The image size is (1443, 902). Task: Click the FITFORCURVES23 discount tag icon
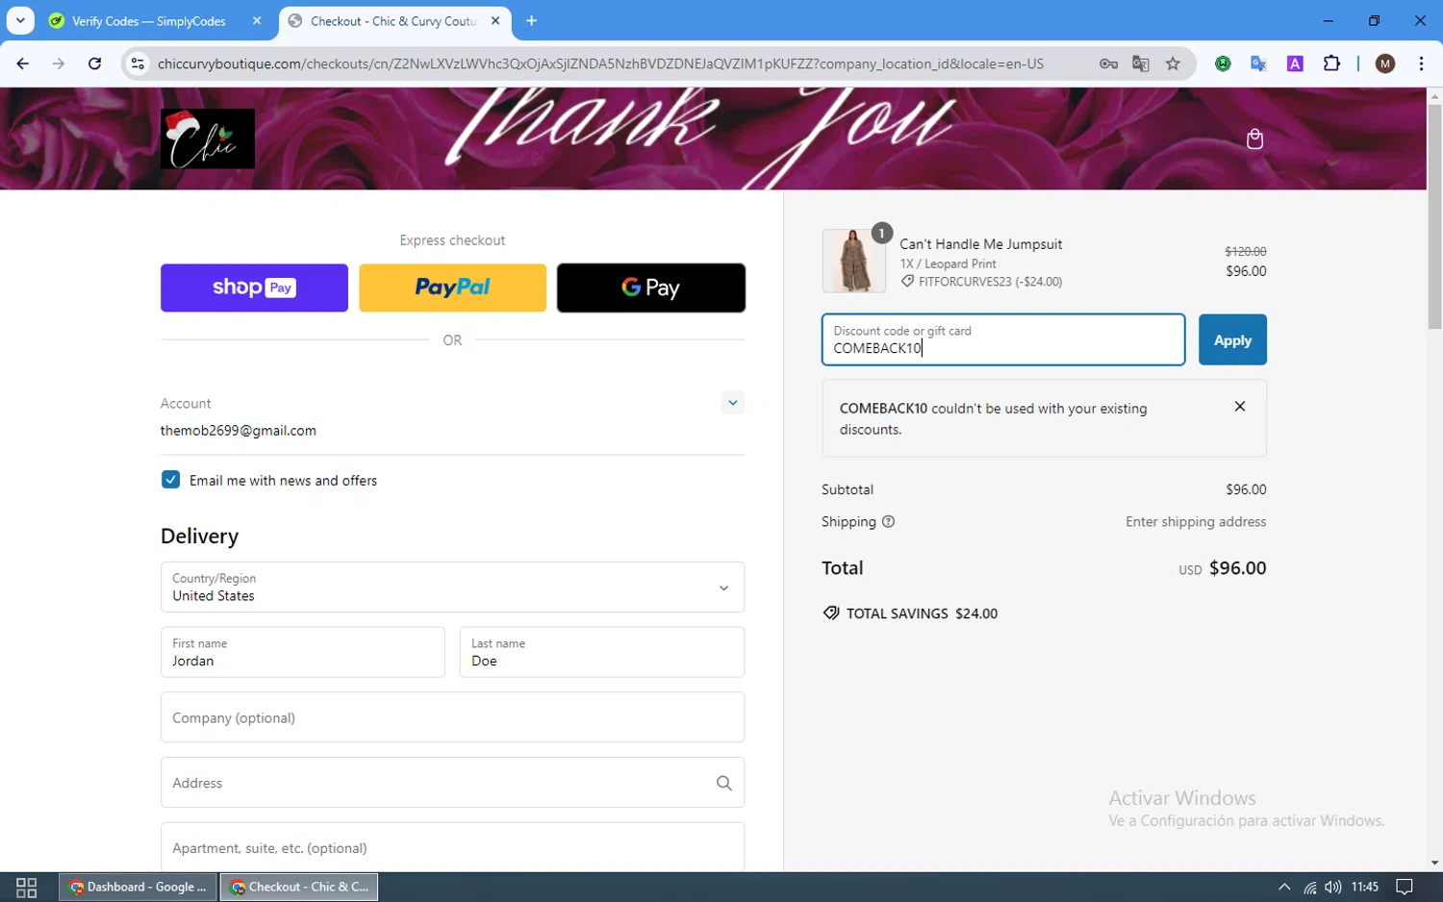pyautogui.click(x=907, y=282)
